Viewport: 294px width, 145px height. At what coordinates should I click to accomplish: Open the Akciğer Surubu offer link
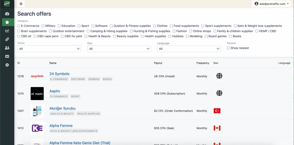[62, 108]
